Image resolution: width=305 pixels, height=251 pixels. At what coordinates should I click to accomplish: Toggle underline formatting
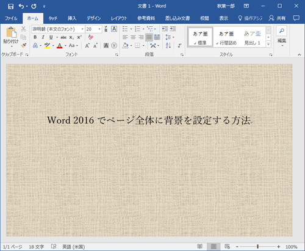(x=51, y=37)
